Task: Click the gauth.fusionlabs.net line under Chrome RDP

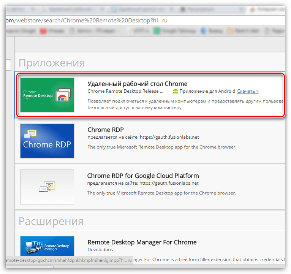Action: [143, 137]
